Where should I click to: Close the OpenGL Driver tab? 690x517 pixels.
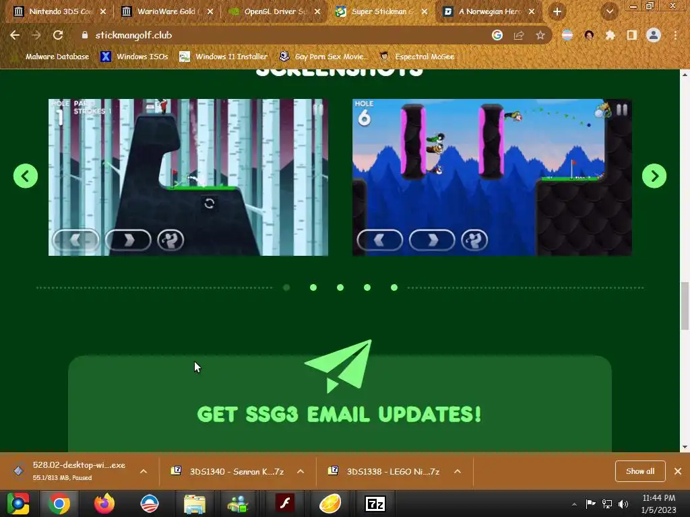pyautogui.click(x=317, y=12)
